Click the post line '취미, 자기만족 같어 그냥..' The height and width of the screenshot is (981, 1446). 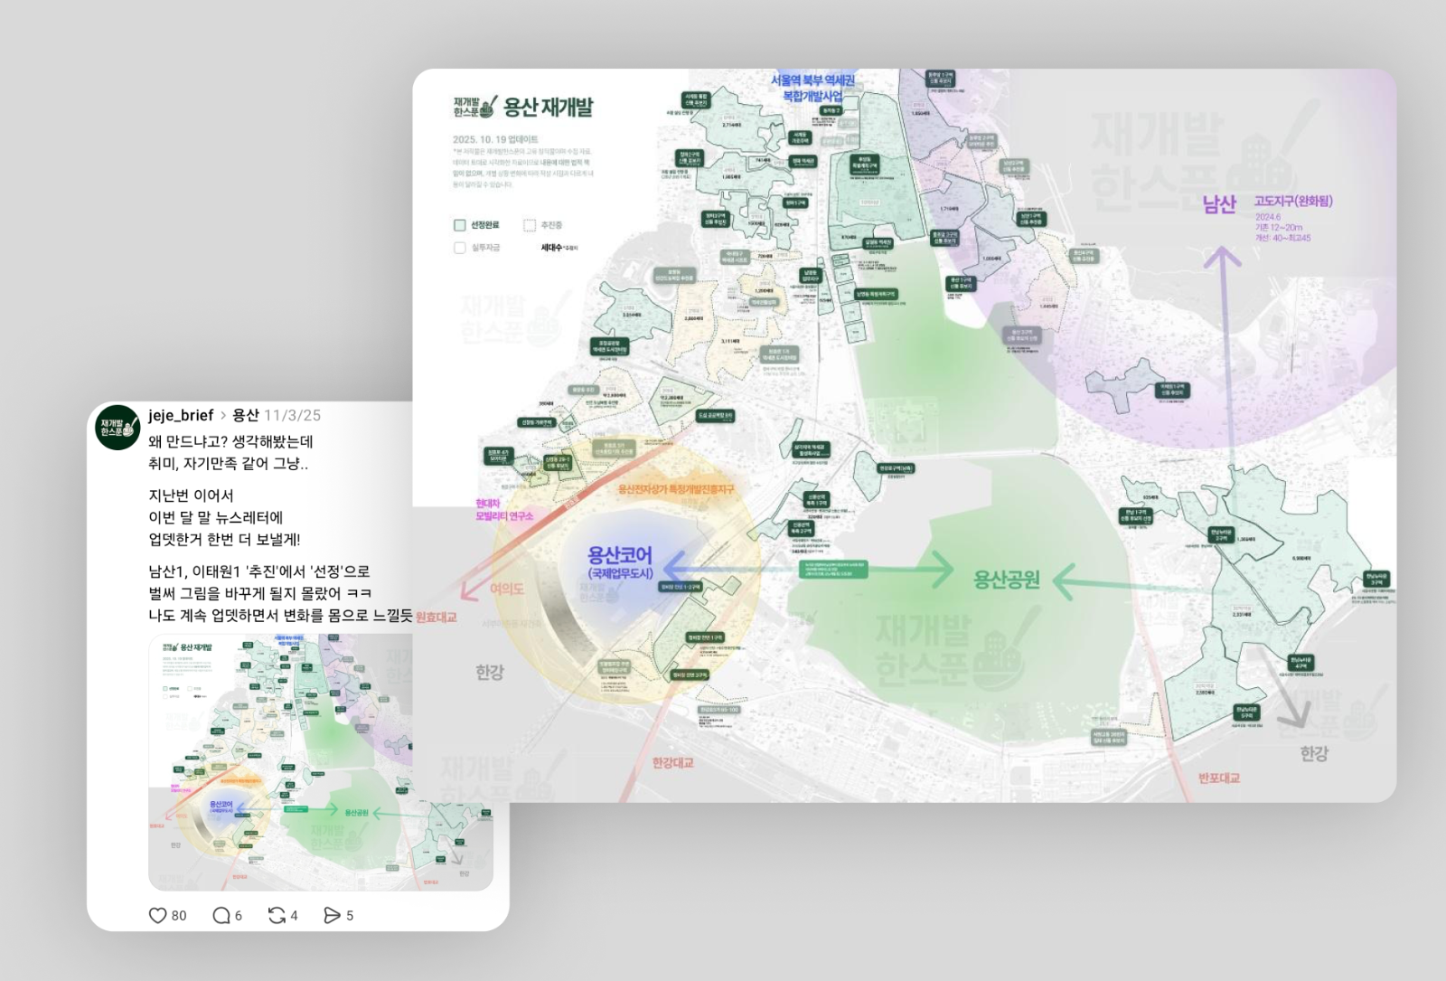click(228, 464)
